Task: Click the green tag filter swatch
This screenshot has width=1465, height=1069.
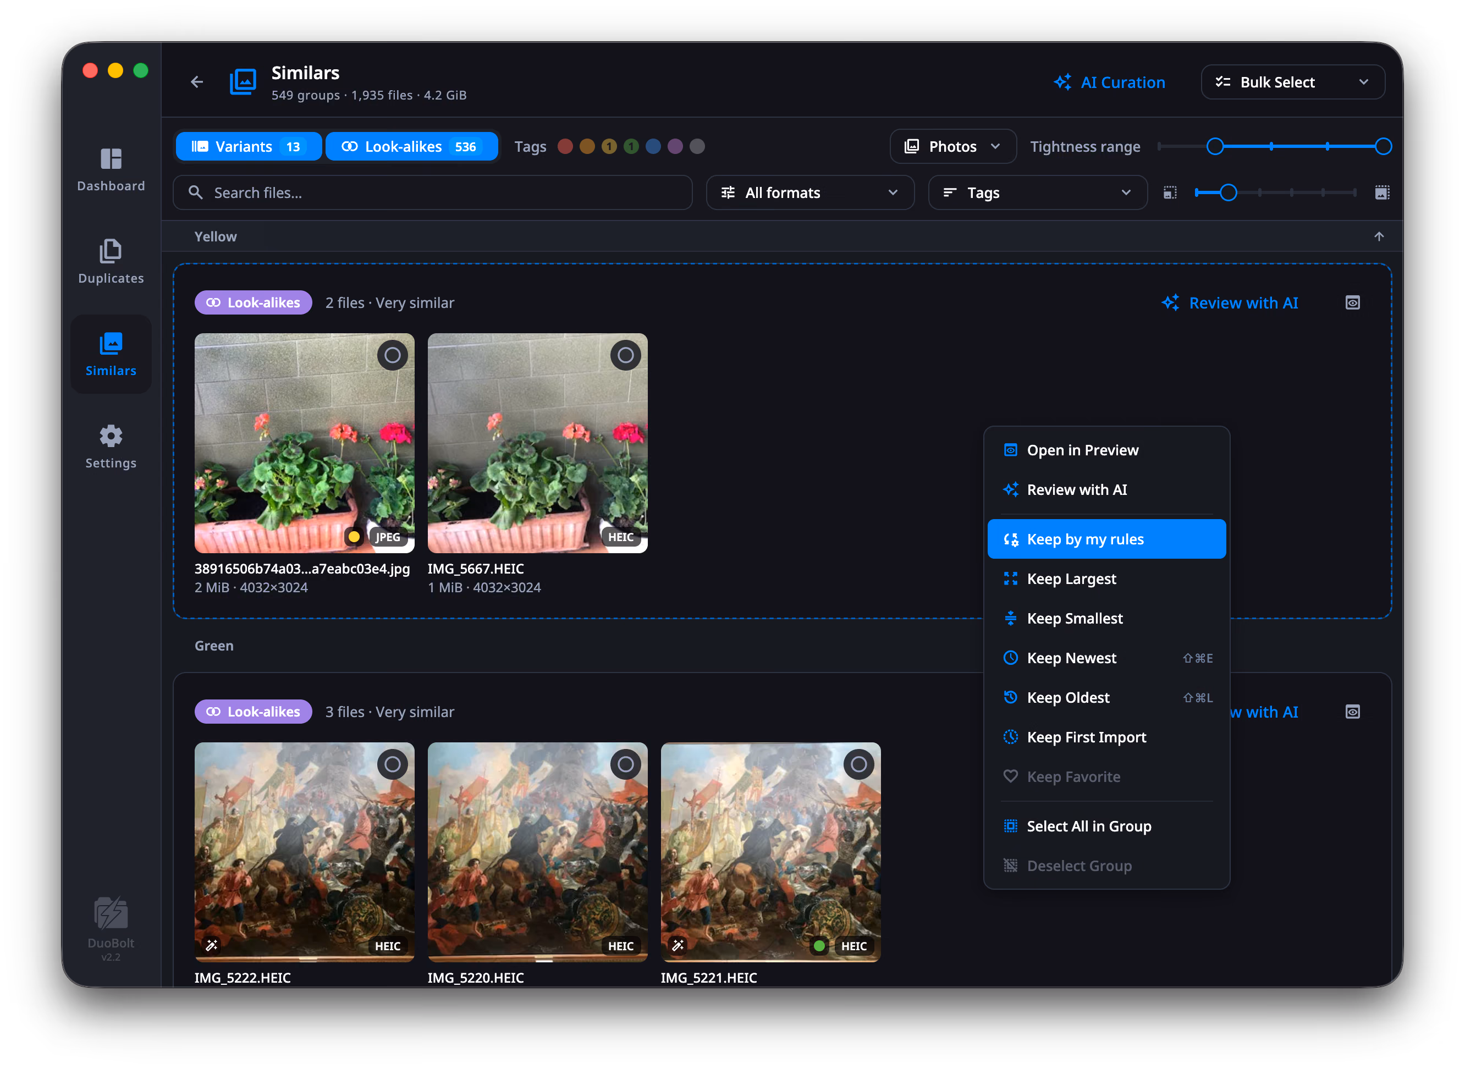Action: [x=631, y=147]
